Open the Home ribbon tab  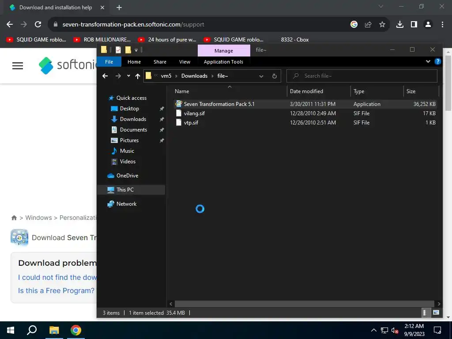[x=134, y=62]
